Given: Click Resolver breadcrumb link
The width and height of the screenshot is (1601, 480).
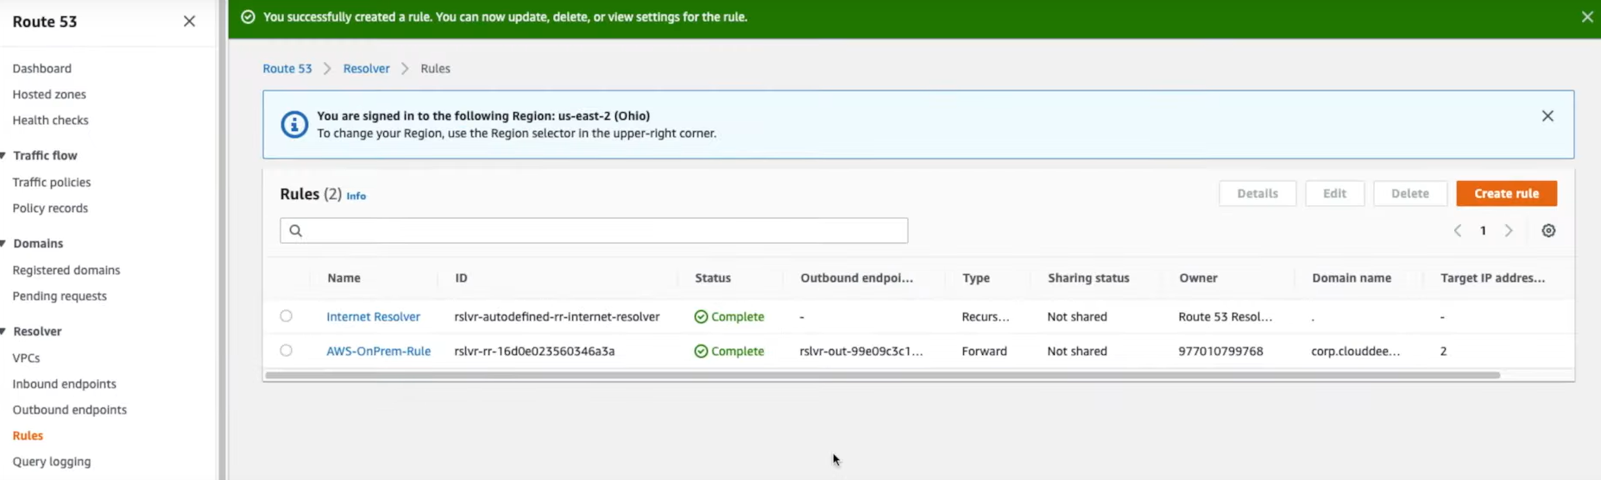Looking at the screenshot, I should 366,68.
